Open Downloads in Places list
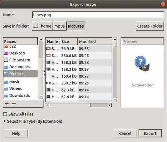Screen dimensions: 167x142 coord(20,95)
